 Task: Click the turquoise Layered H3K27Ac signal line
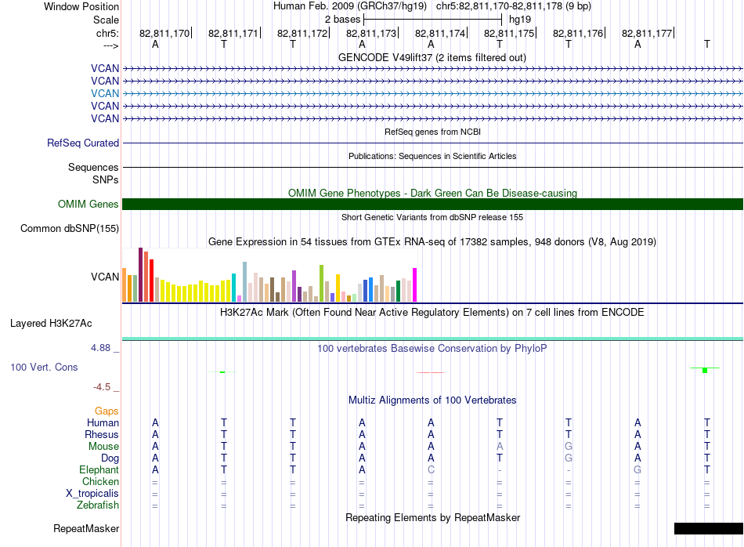pos(432,339)
